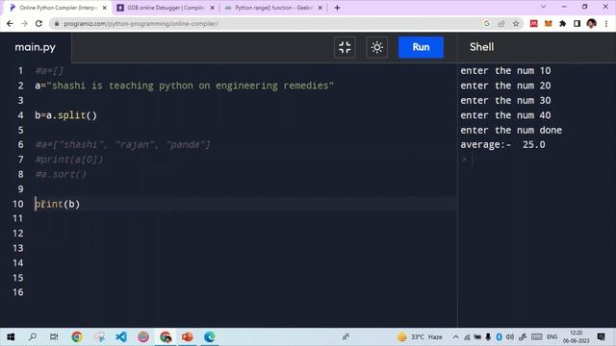616x346 pixels.
Task: Open Visual Studio Code from taskbar
Action: (121, 337)
